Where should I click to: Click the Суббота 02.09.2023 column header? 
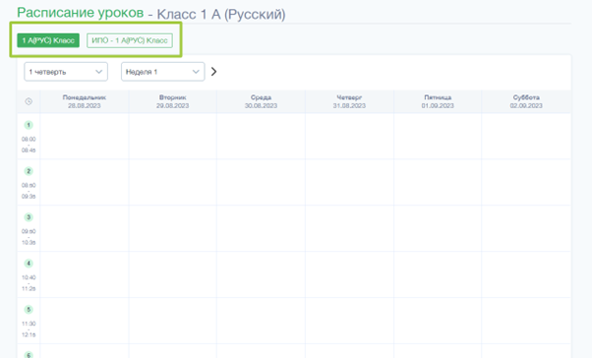(x=526, y=101)
